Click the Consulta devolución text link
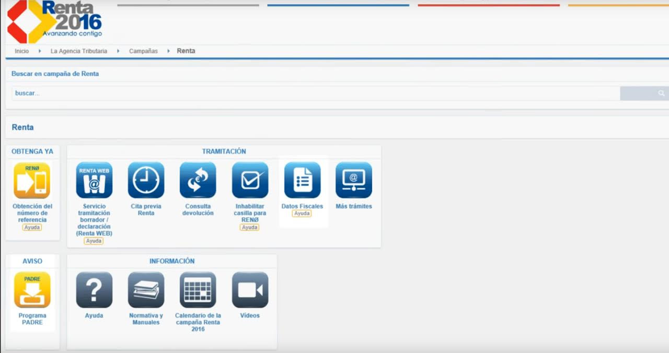This screenshot has width=669, height=353. [x=198, y=209]
